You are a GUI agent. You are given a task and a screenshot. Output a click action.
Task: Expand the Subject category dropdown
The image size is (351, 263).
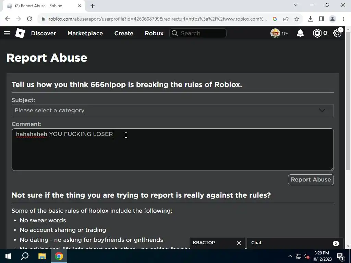pos(173,111)
